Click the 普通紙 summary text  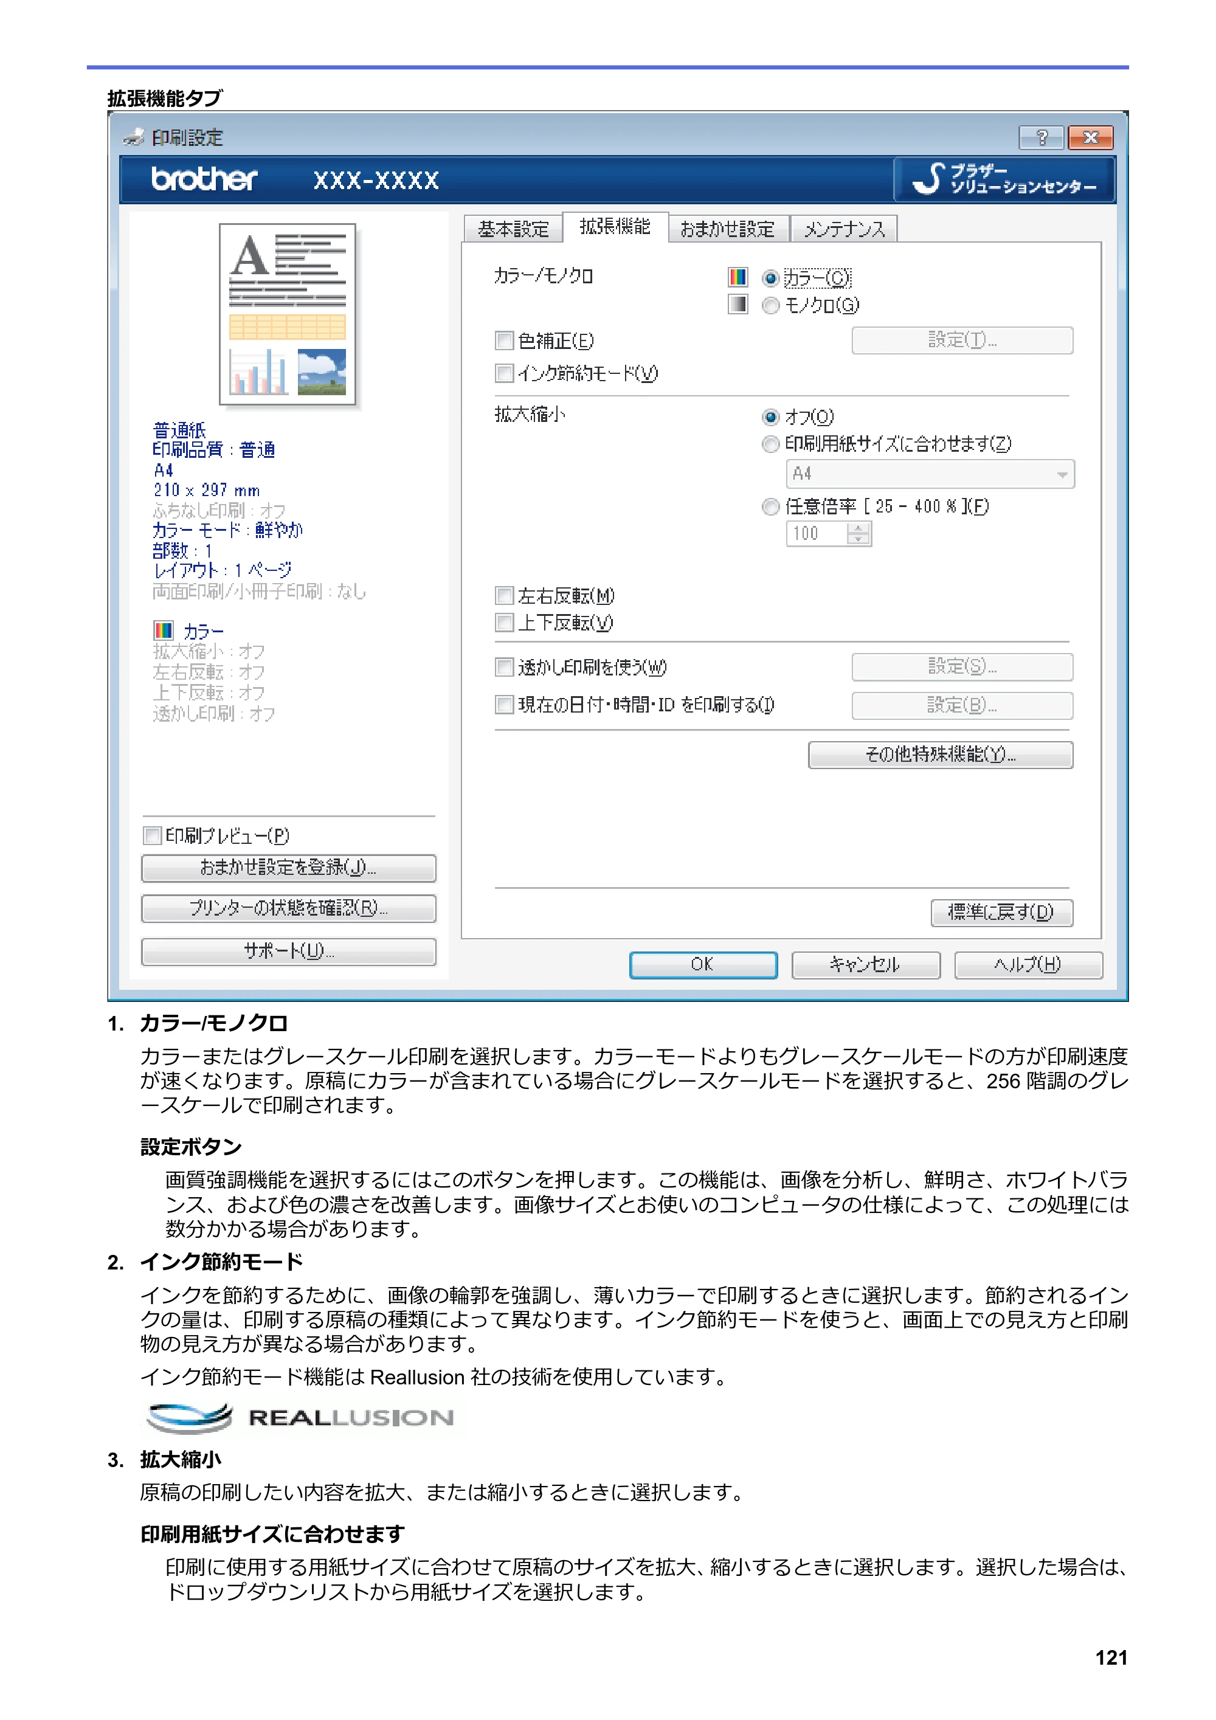pos(179,430)
